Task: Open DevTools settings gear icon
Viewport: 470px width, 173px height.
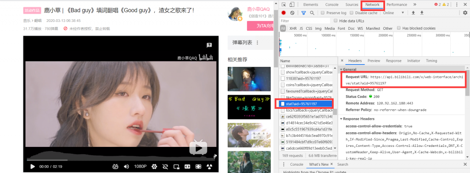Action: pos(465,13)
